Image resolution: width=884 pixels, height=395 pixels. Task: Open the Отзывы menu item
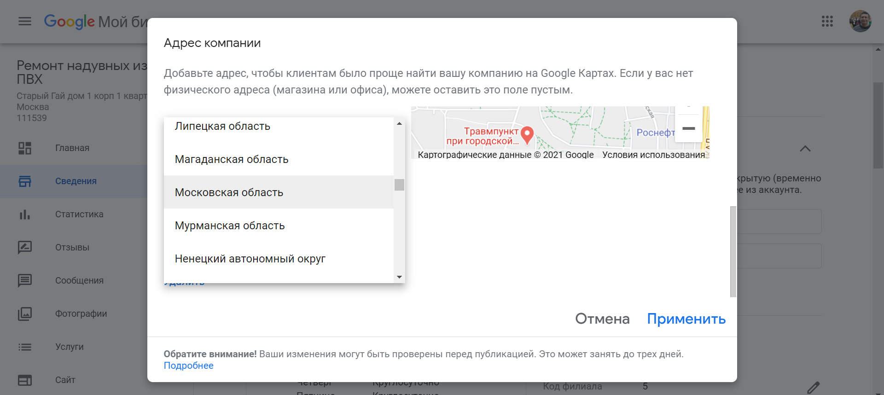74,248
